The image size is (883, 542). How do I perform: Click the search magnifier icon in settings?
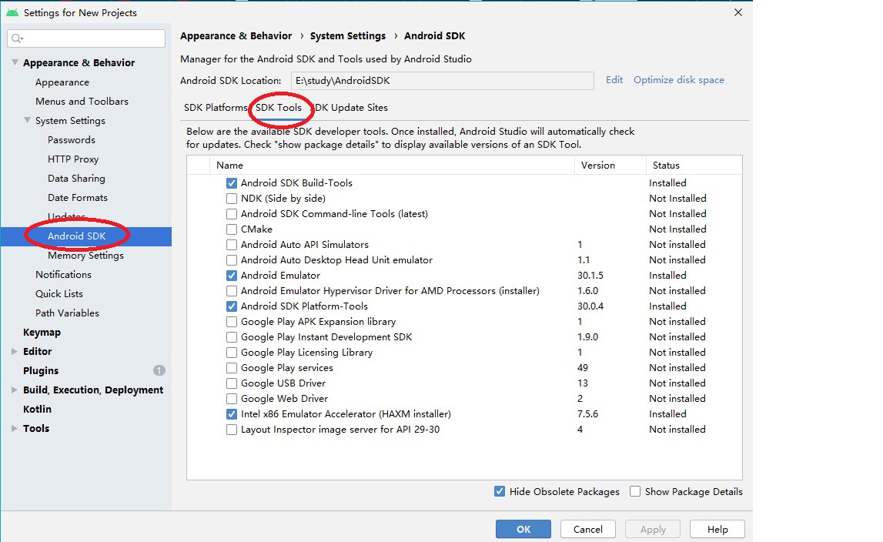click(17, 38)
